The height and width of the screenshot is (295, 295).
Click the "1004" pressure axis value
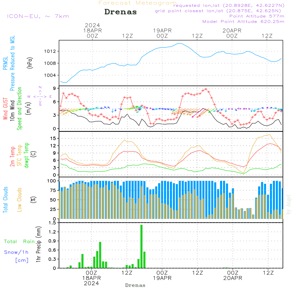pyautogui.click(x=50, y=76)
